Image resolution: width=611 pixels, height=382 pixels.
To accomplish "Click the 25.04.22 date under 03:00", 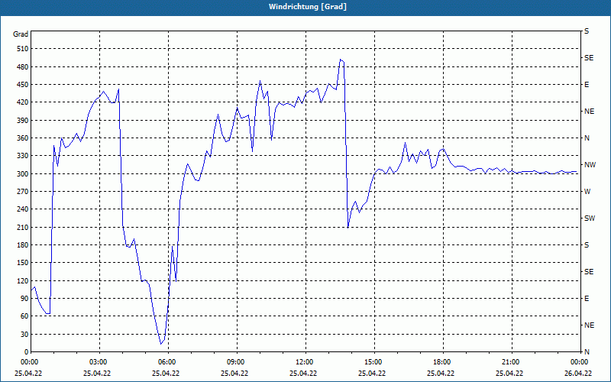I will [97, 373].
